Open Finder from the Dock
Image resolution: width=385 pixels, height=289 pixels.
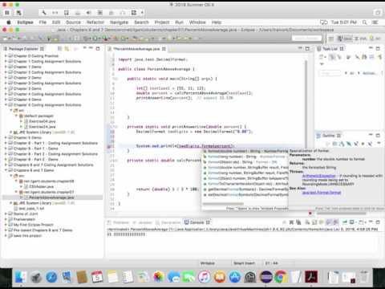20,277
